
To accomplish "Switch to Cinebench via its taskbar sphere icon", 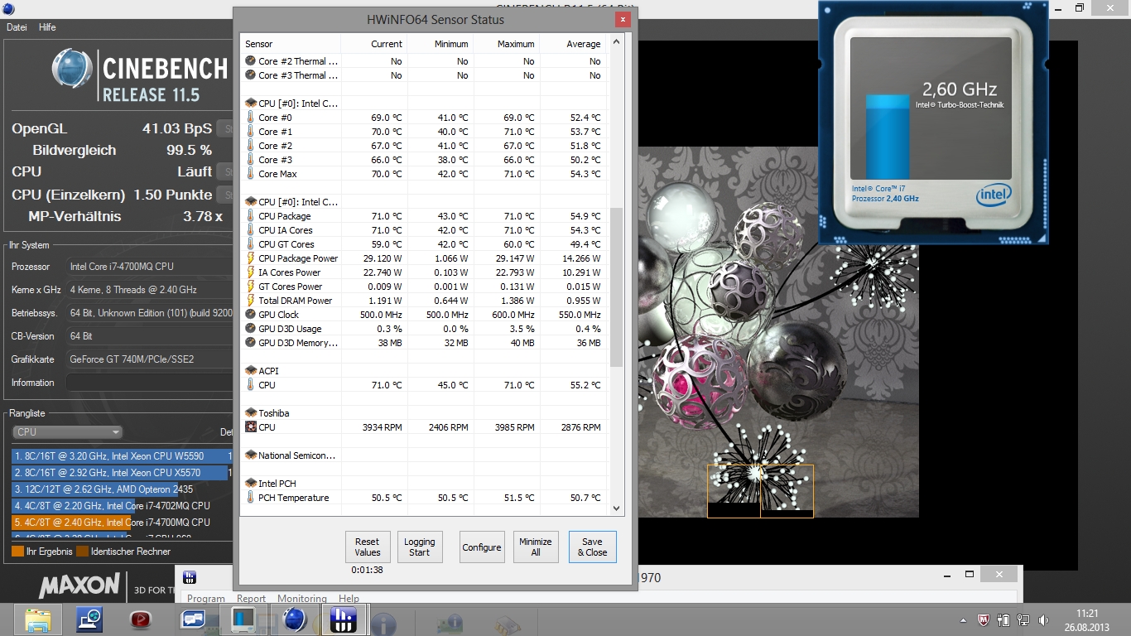I will click(295, 619).
